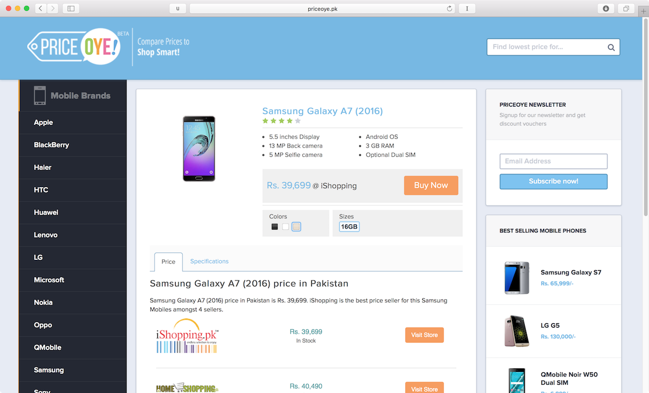Viewport: 649px width, 393px height.
Task: Click the 'I' extension toolbar button
Action: (x=467, y=8)
